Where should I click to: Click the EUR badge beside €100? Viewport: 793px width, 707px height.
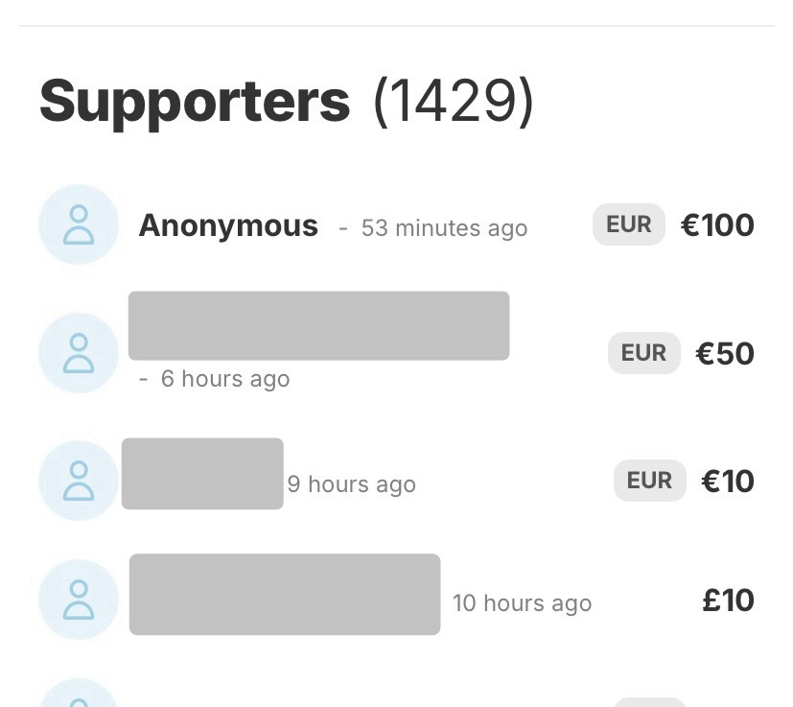[x=629, y=224]
